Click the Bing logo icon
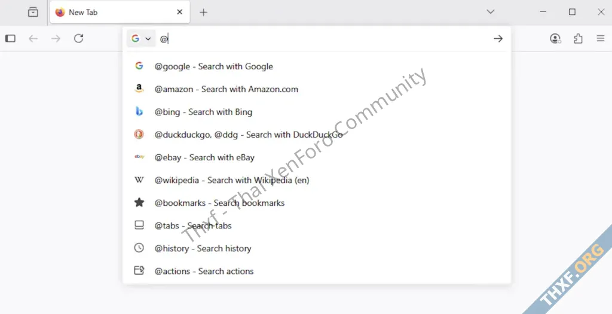This screenshot has width=612, height=314. click(139, 111)
